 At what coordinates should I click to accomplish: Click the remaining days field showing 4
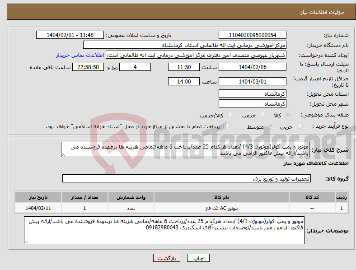click(x=135, y=67)
